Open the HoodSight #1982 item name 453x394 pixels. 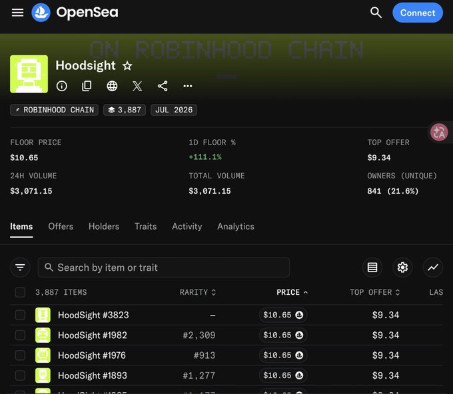click(93, 335)
